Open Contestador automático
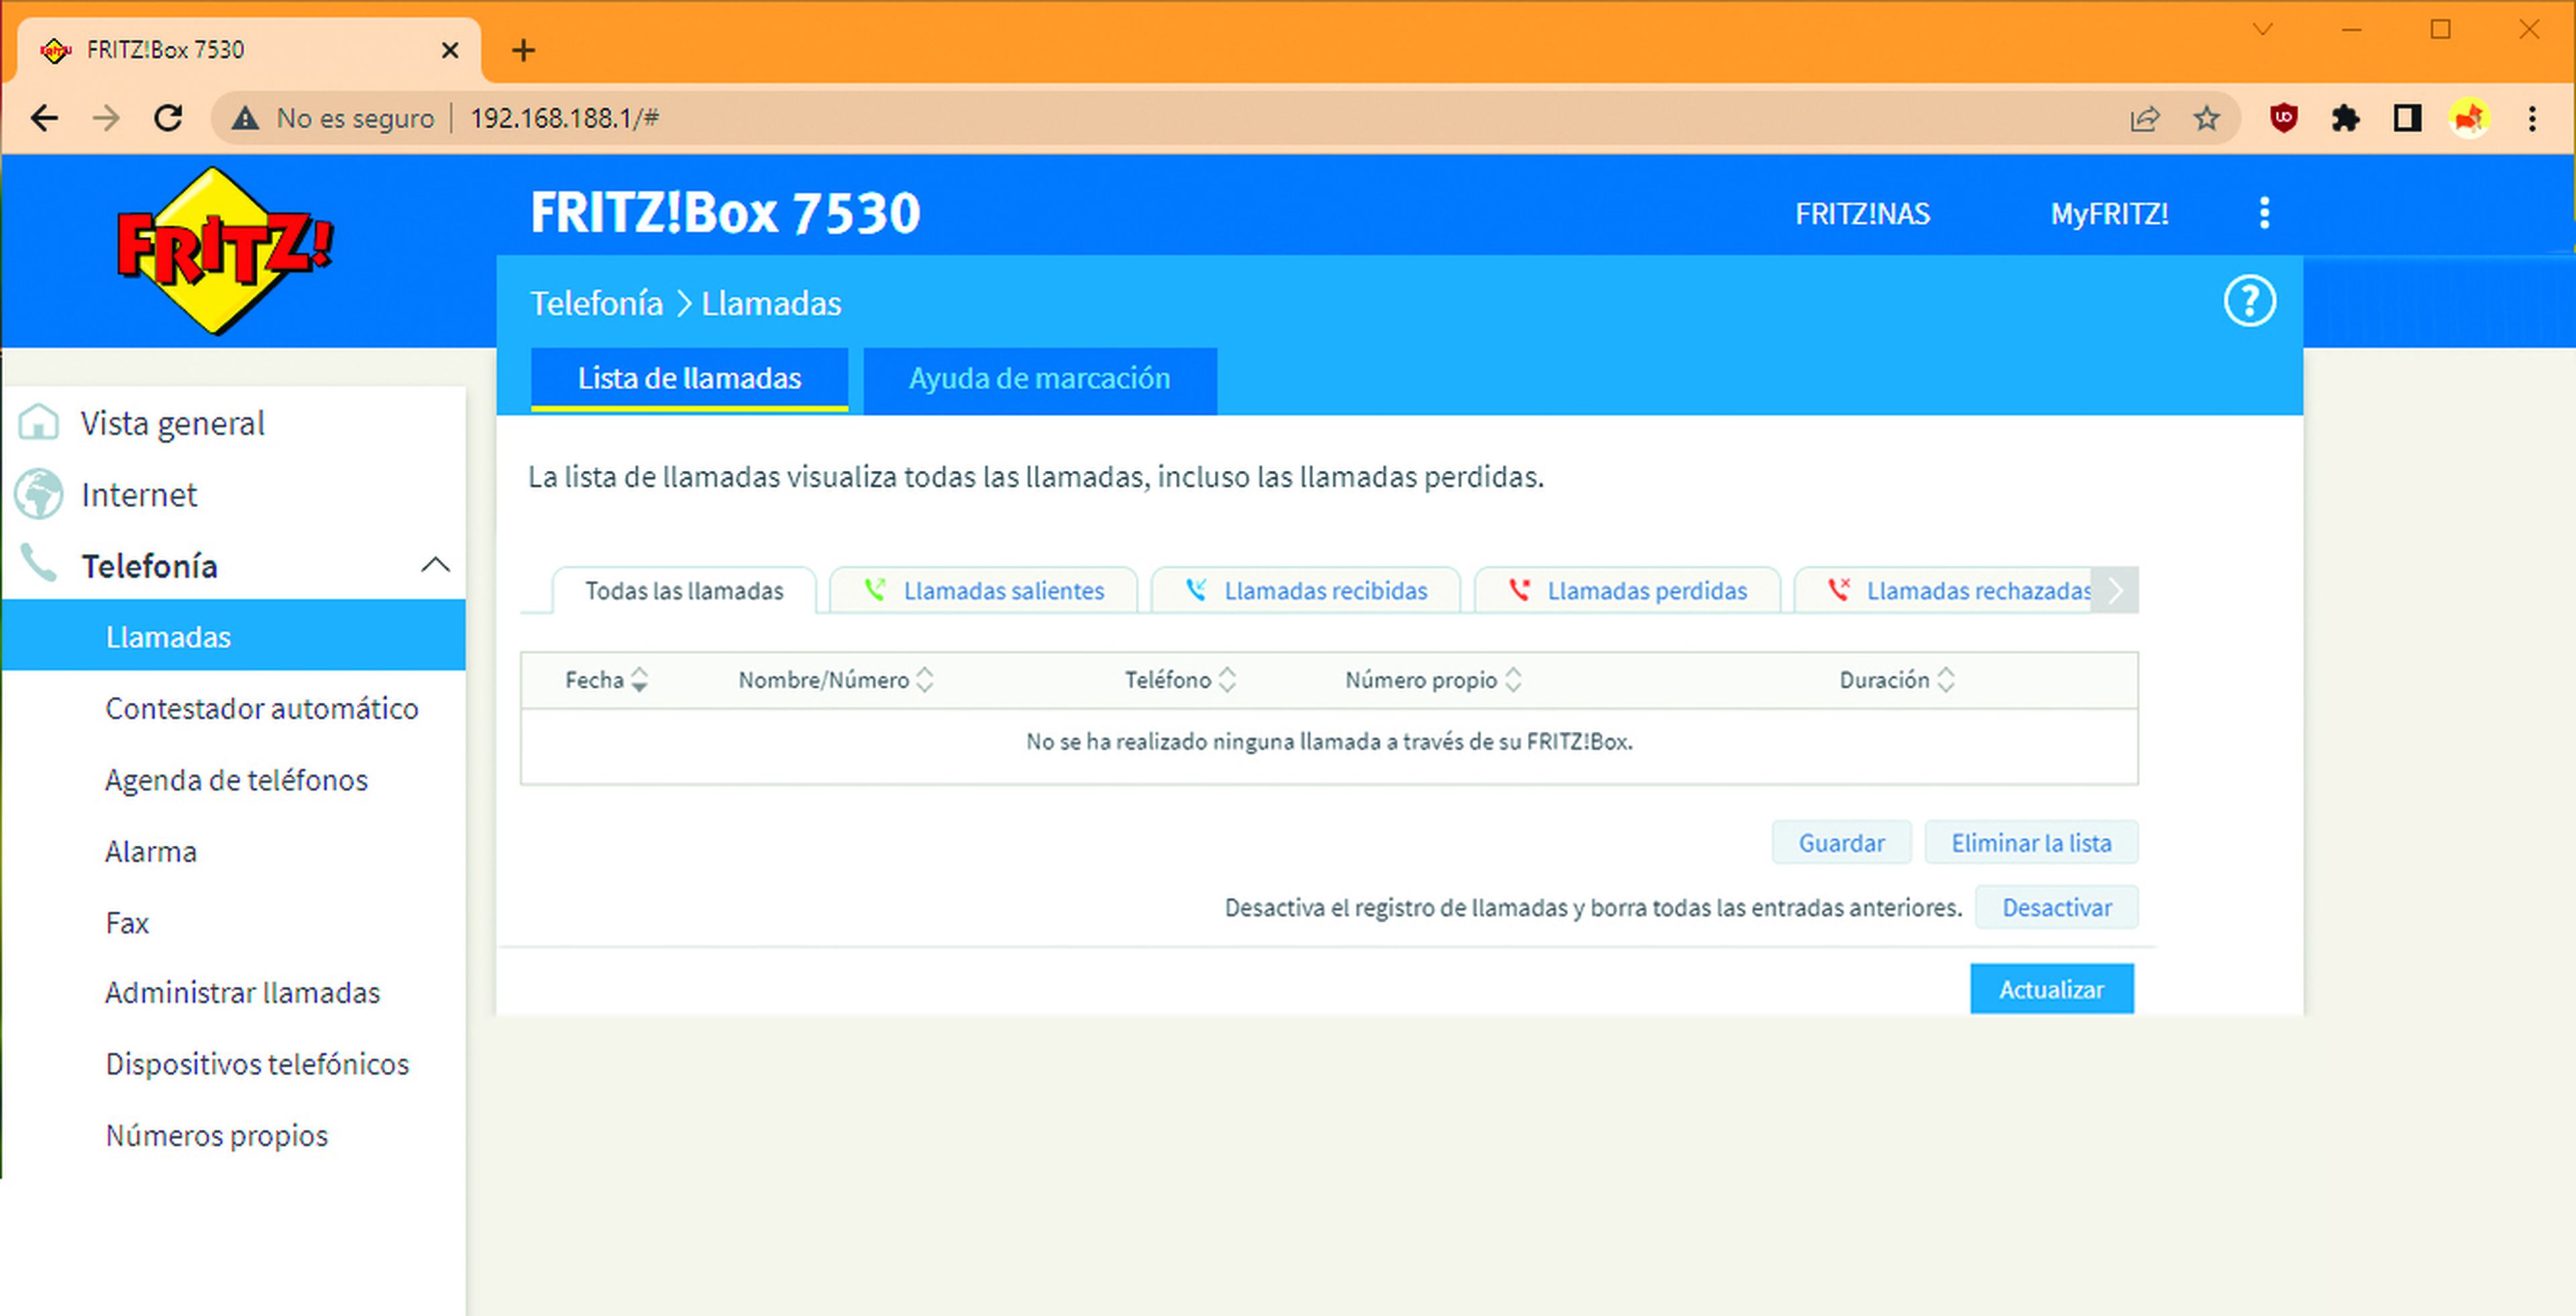Viewport: 2576px width, 1316px height. coord(262,708)
